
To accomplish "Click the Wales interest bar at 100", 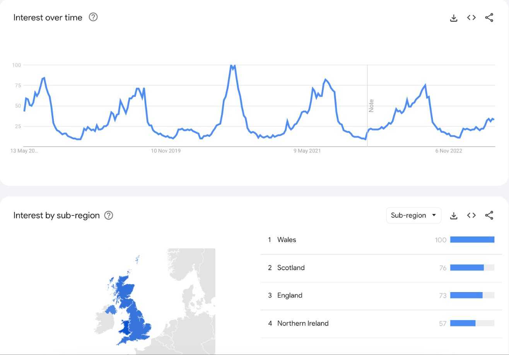I will [x=472, y=240].
